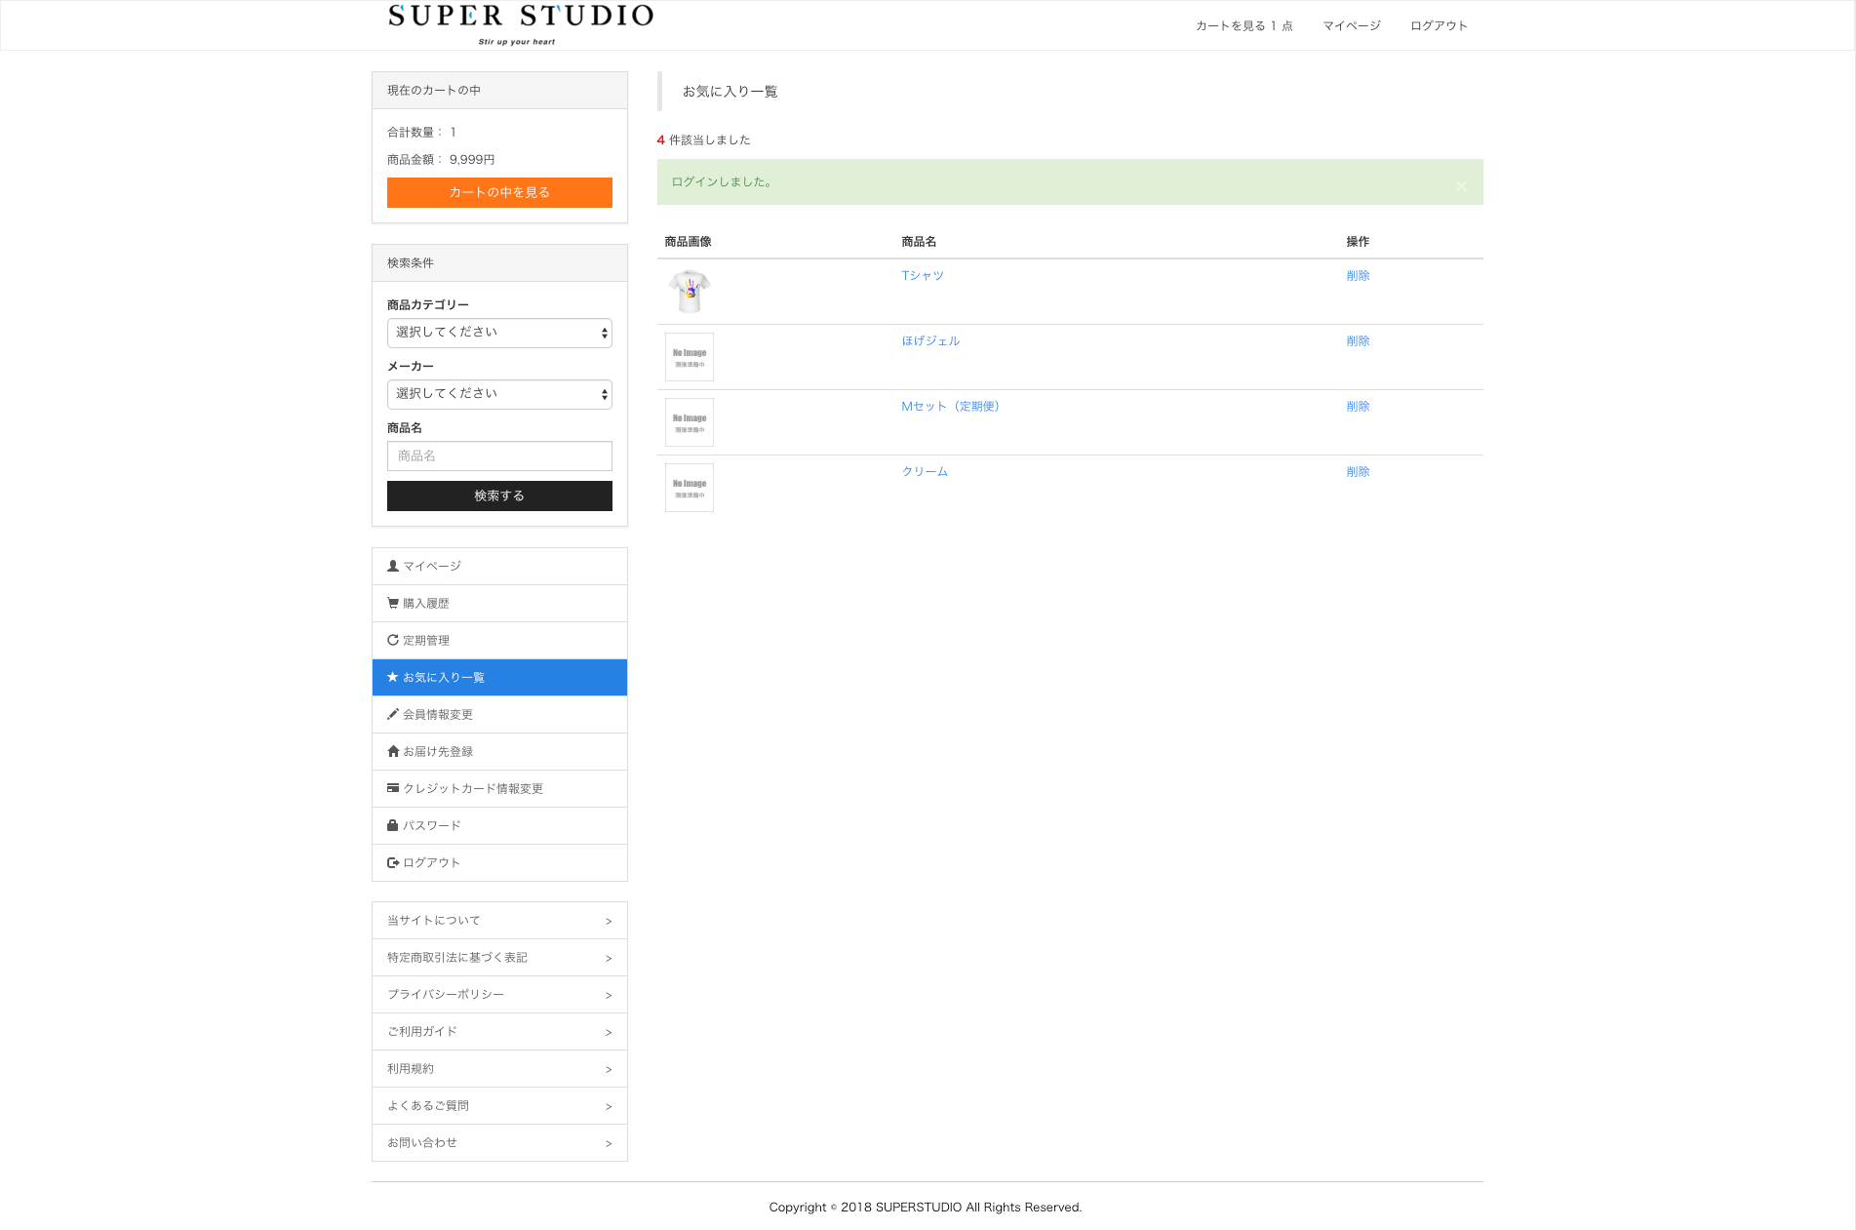Open お問い合わせ page
1856x1230 pixels.
tap(499, 1143)
